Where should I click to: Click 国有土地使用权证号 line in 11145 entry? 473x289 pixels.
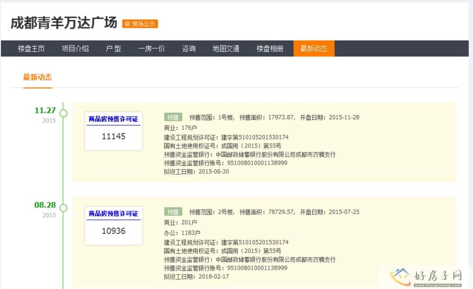tap(222, 146)
